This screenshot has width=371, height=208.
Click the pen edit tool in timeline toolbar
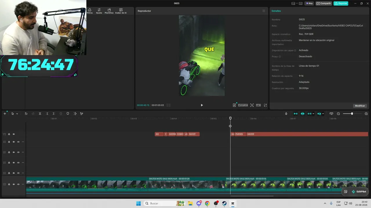81,114
